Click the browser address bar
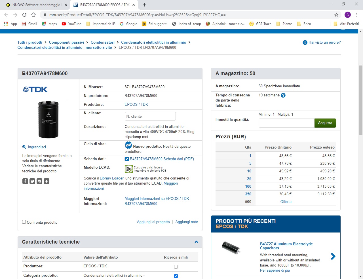 [x=187, y=15]
